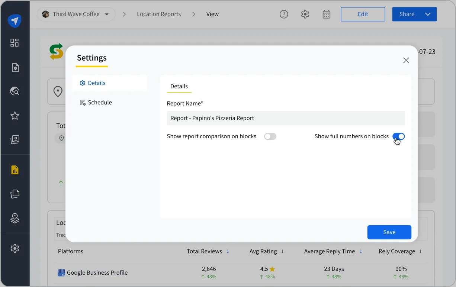Switch to the Details tab
This screenshot has width=456, height=287.
[x=179, y=86]
